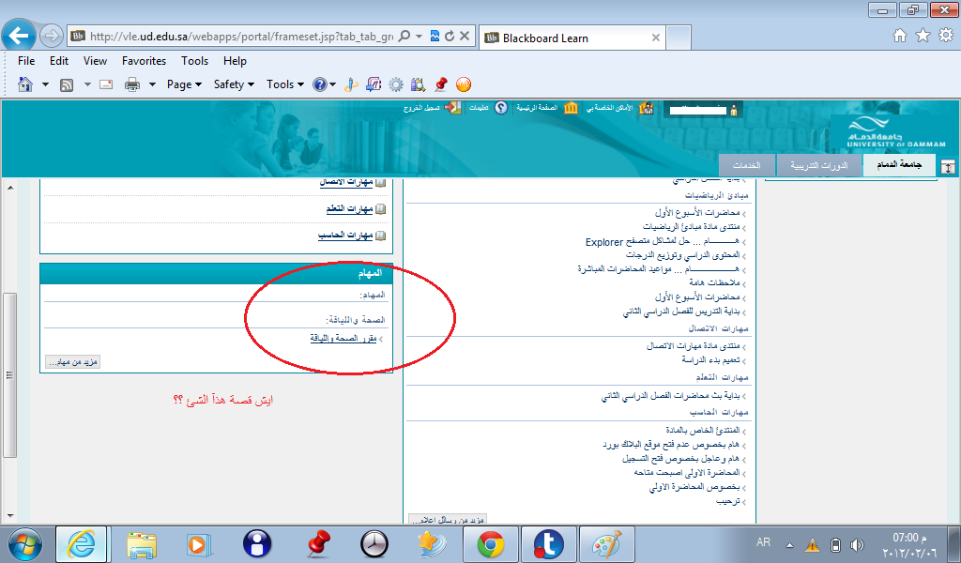Open the Tools dropdown in command bar
961x563 pixels.
tap(285, 84)
